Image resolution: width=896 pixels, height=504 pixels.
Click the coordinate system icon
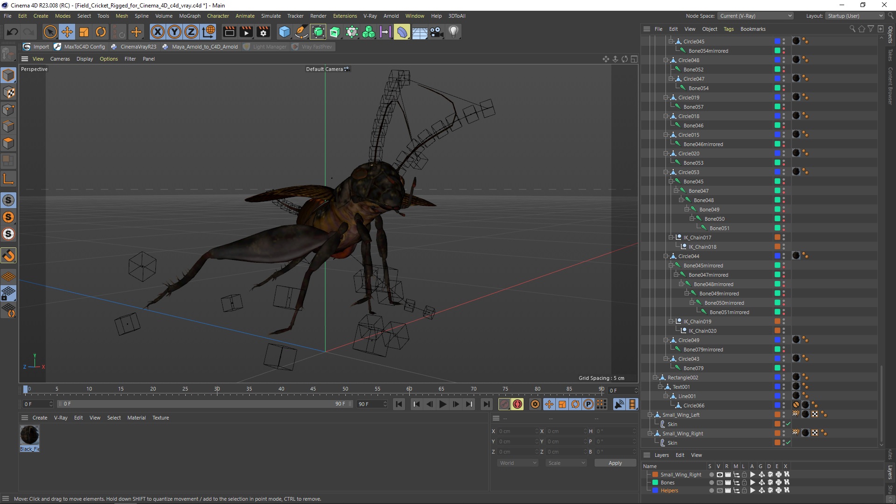click(x=209, y=32)
